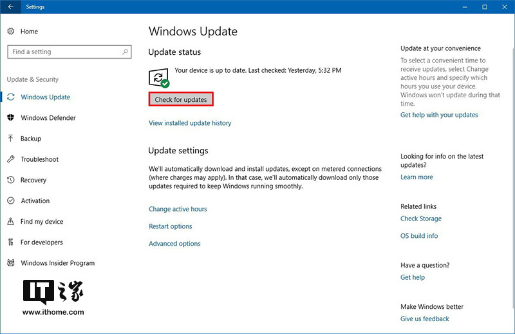Click Get help with your updates
This screenshot has width=515, height=334.
(x=439, y=115)
